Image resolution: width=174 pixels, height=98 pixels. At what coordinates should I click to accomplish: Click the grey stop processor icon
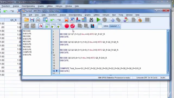coord(104,20)
